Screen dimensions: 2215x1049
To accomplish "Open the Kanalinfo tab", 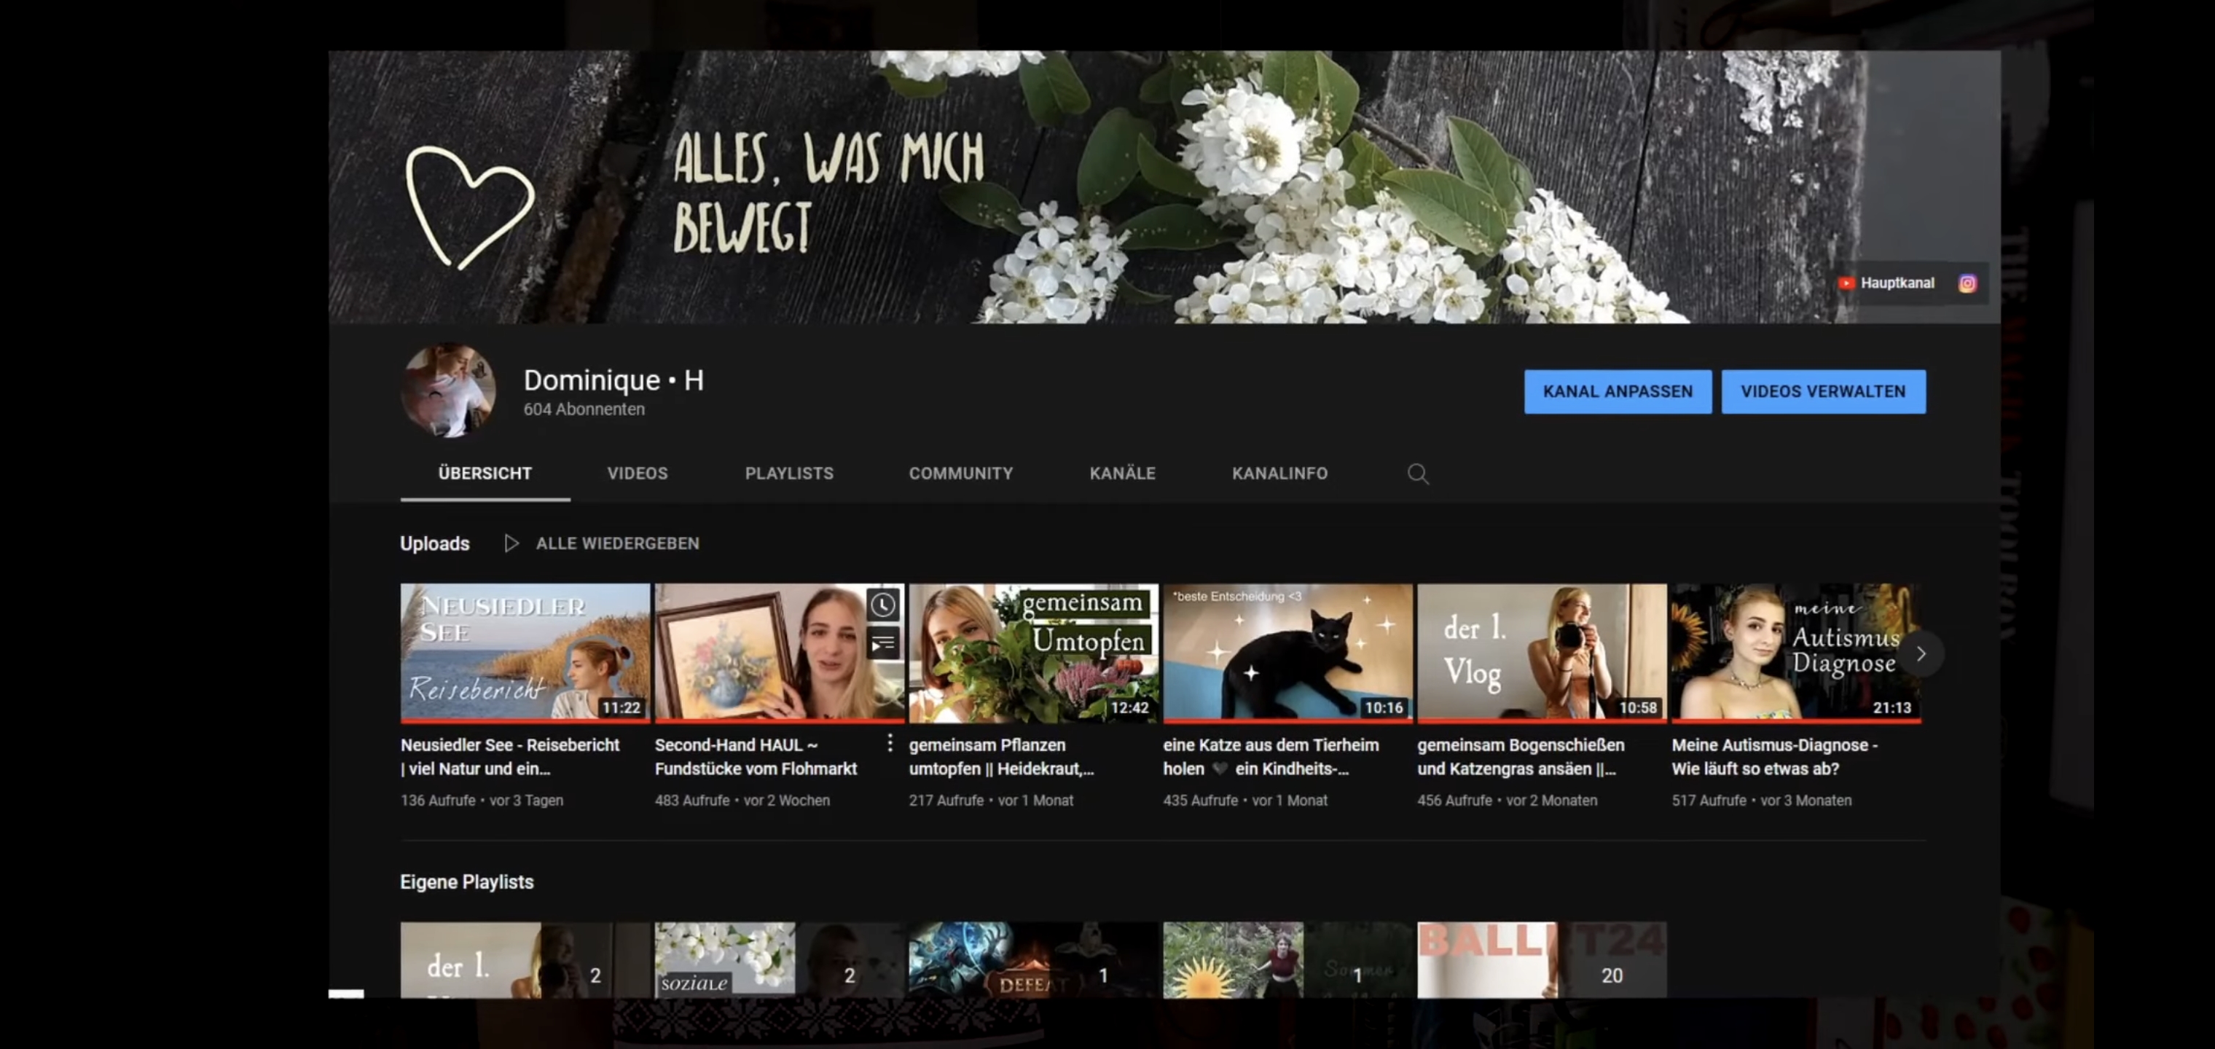I will click(x=1279, y=474).
